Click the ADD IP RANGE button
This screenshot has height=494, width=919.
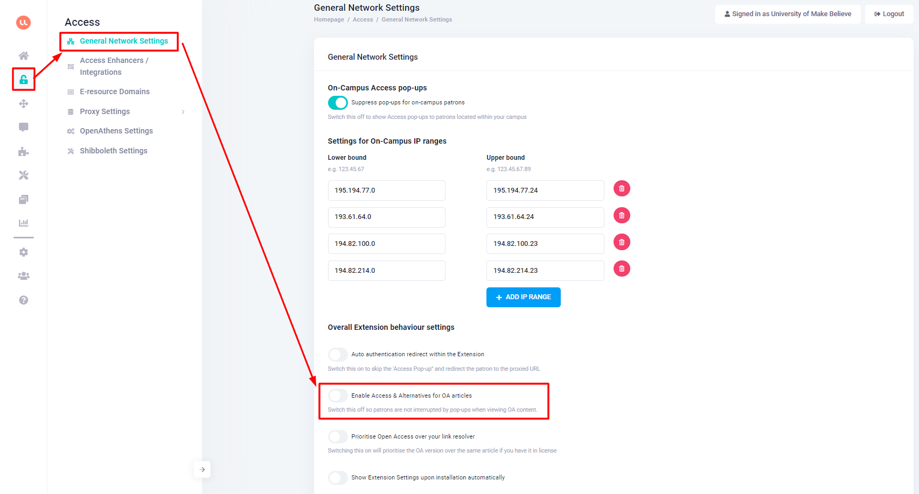point(523,297)
